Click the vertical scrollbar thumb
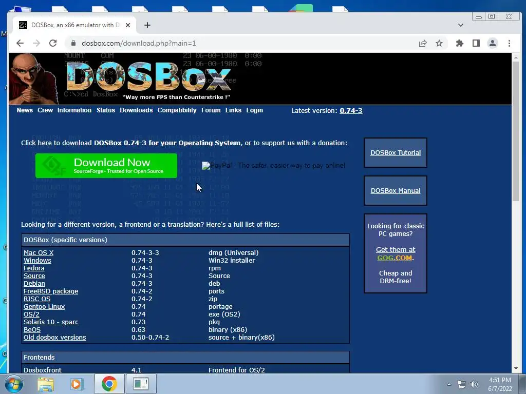Screen dimensions: 526x394 coord(516,131)
